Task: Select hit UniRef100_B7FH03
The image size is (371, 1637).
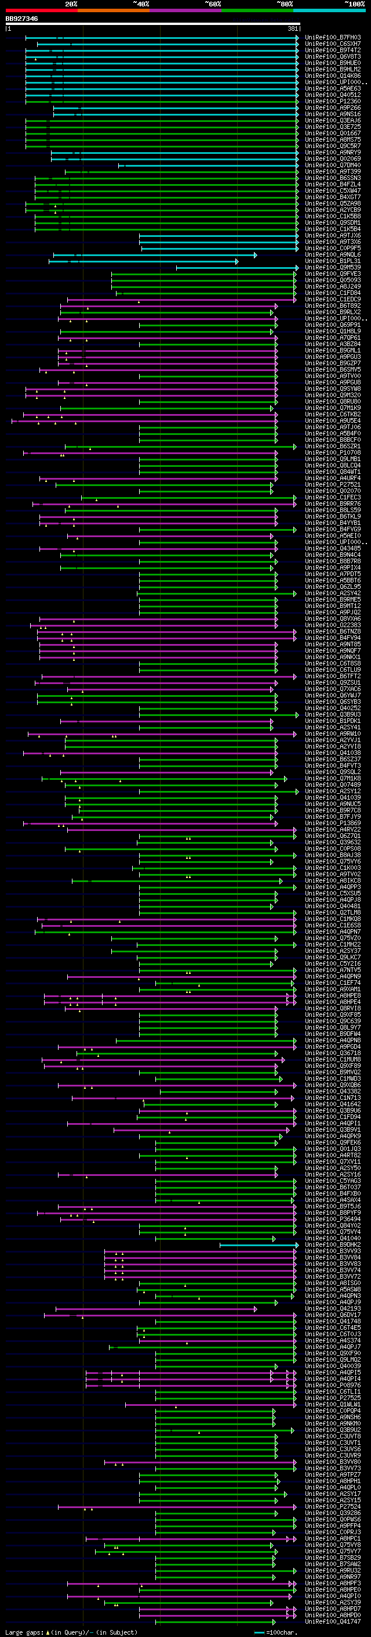Action: [333, 38]
